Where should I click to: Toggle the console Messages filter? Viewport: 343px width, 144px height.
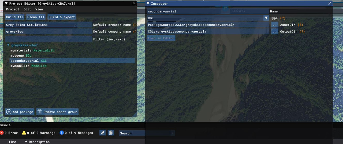(x=76, y=133)
